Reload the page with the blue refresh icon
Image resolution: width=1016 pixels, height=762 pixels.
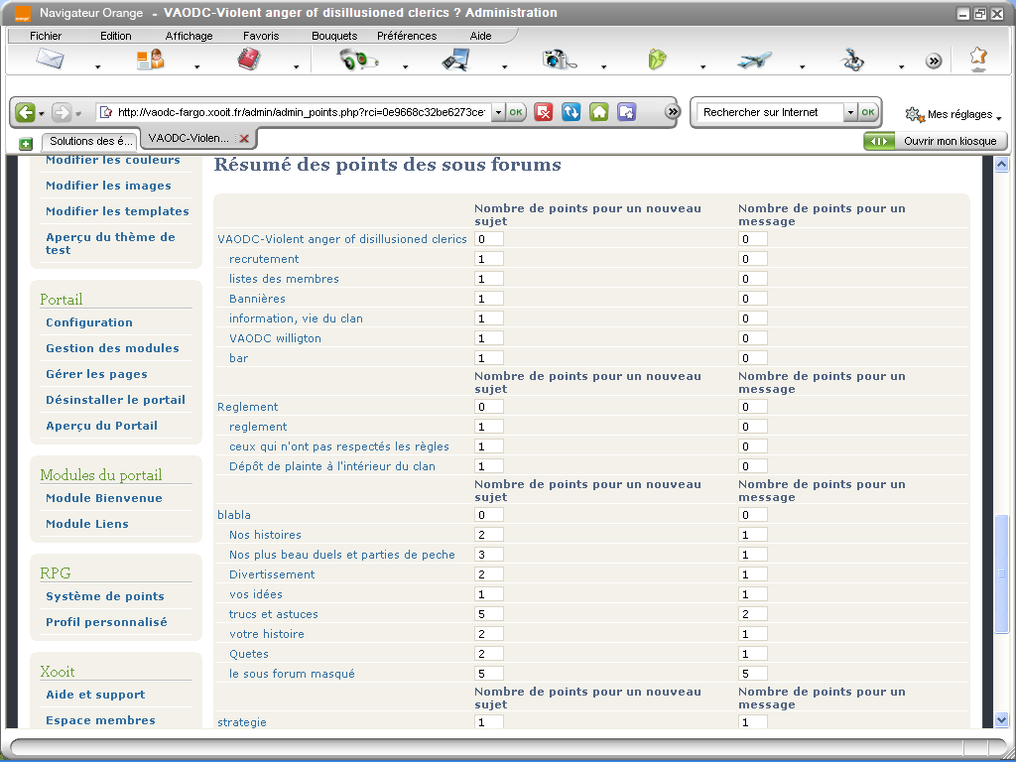pyautogui.click(x=571, y=112)
